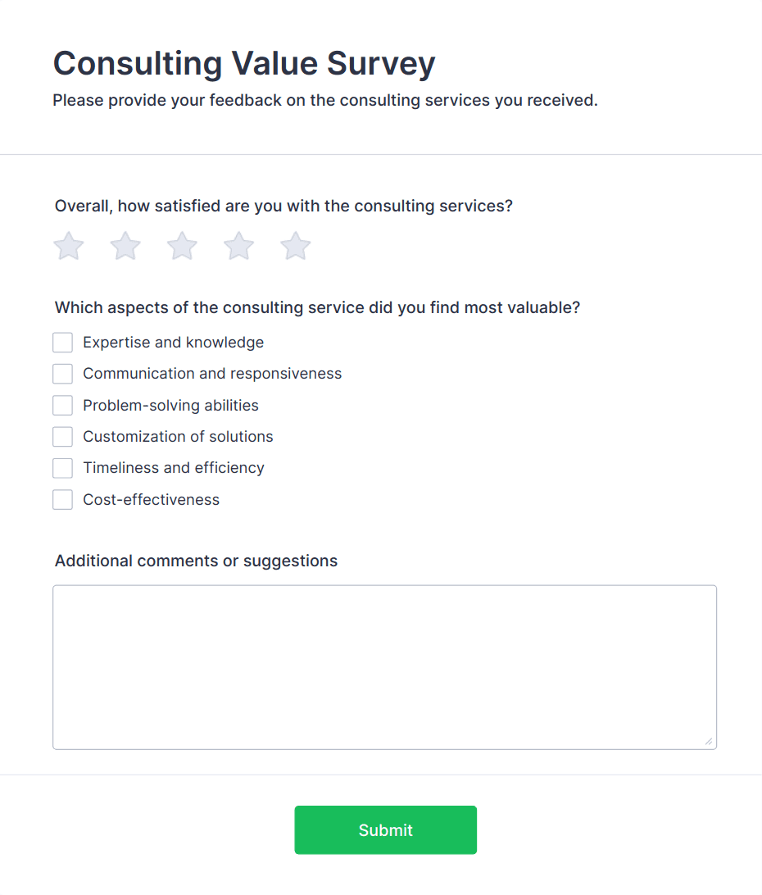This screenshot has width=762, height=895.
Task: Select the second star in the rating row
Action: coord(125,245)
